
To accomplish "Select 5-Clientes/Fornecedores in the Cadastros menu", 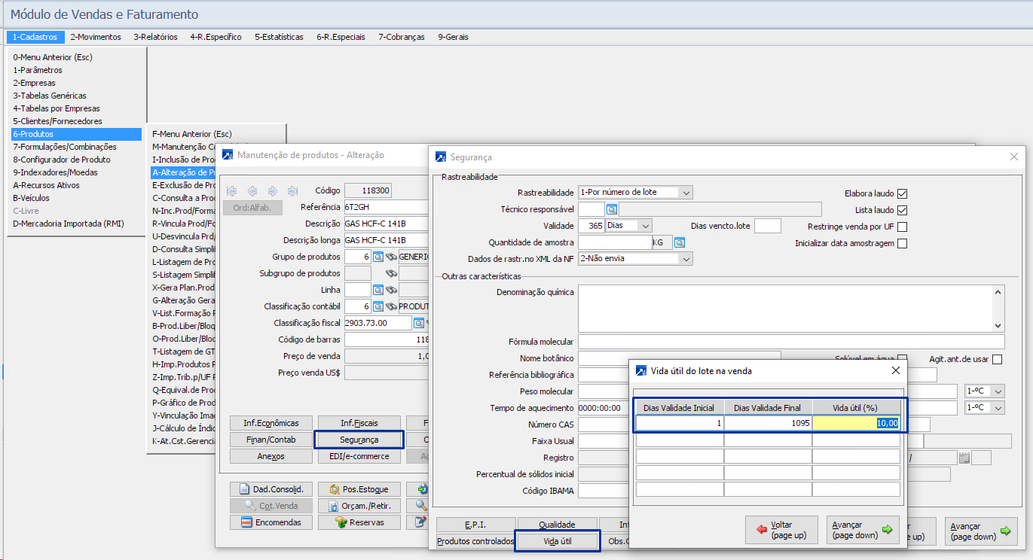I will click(x=57, y=121).
